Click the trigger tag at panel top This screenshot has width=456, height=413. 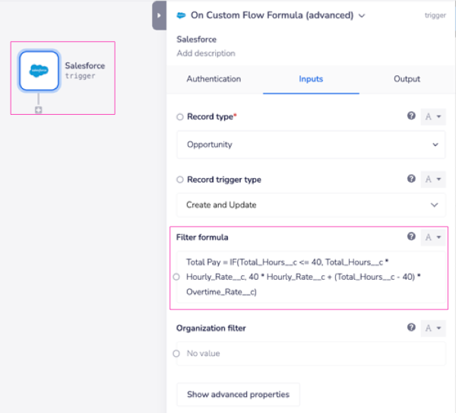pos(435,15)
